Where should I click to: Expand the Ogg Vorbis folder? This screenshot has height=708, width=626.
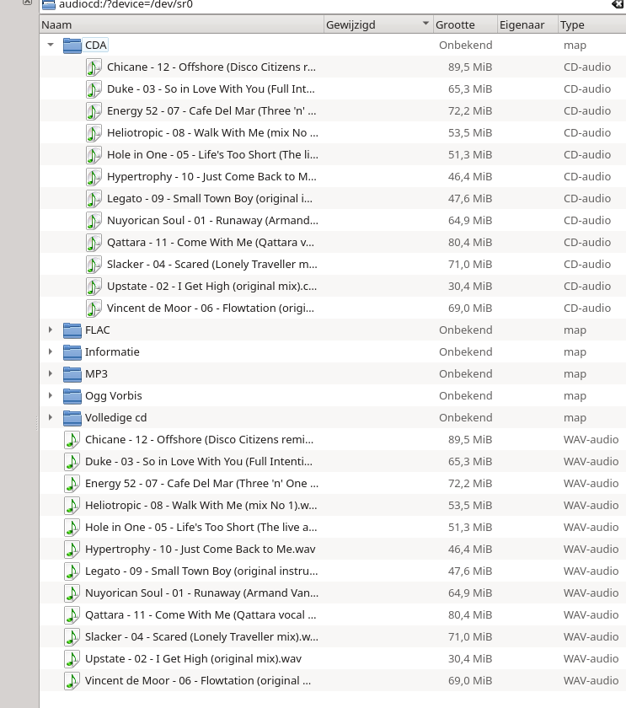[51, 395]
